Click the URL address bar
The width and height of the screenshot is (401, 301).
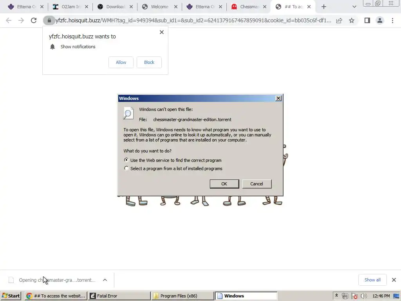pyautogui.click(x=193, y=20)
